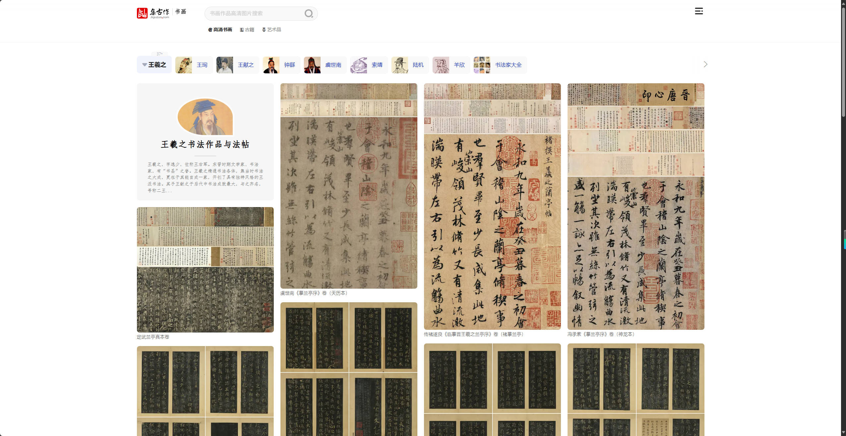Open 书法家大全 directory link
Screen dimensions: 846x436
[x=508, y=65]
